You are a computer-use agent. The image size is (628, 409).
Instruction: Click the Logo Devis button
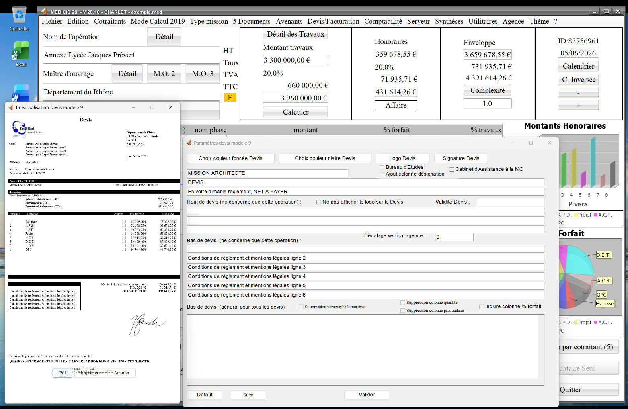point(402,158)
